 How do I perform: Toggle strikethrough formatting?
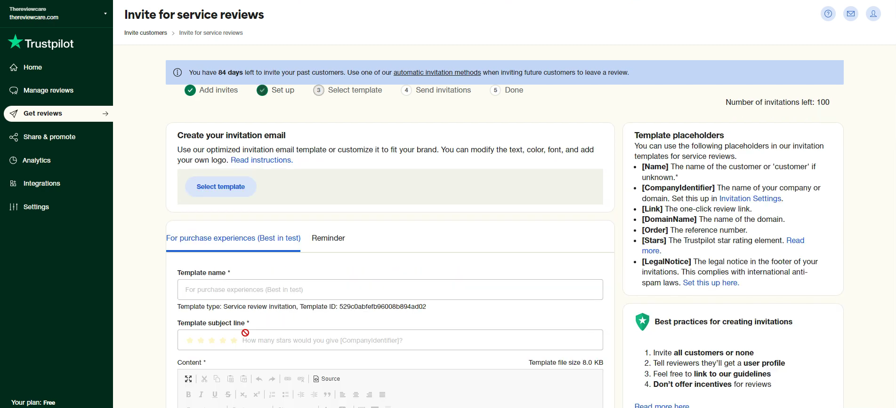click(228, 395)
